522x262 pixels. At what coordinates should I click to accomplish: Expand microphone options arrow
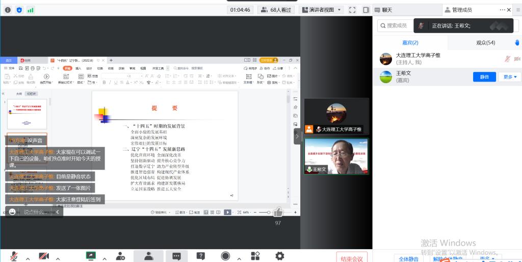coord(28,257)
